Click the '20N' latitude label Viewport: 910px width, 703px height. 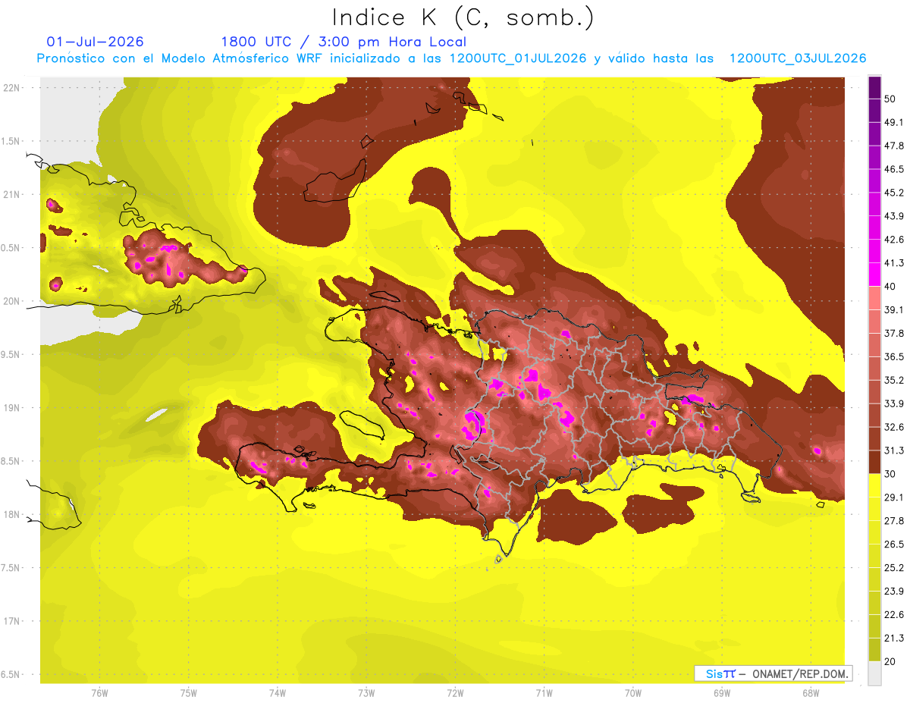[12, 301]
